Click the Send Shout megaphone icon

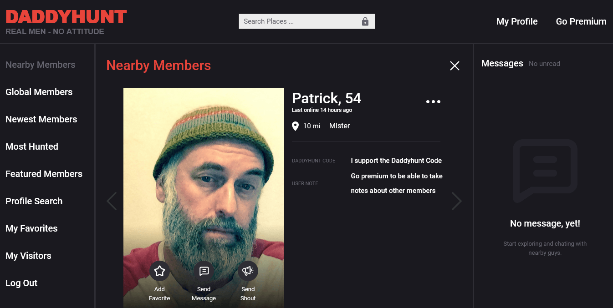click(x=248, y=271)
